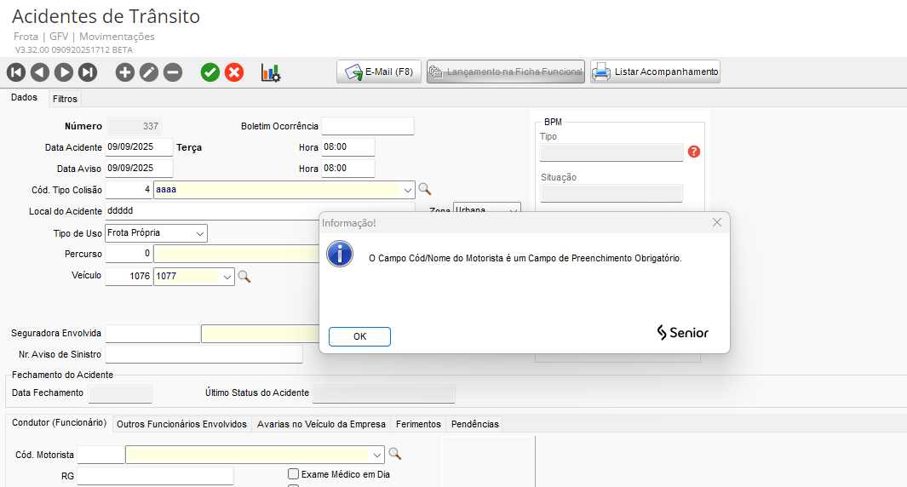Switch to the Filtros tab

65,99
